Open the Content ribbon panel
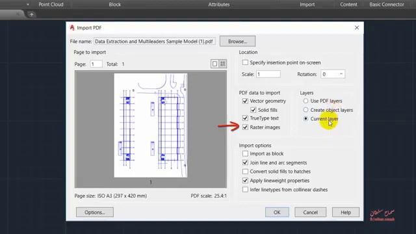Screen dimensions: 416x234 click(x=348, y=5)
